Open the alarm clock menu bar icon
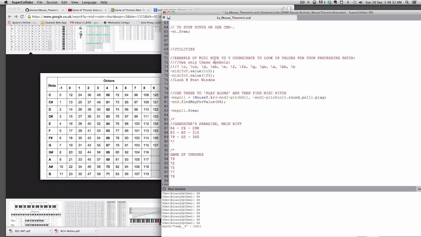Viewport: 421px width, 237px height. tap(342, 2)
